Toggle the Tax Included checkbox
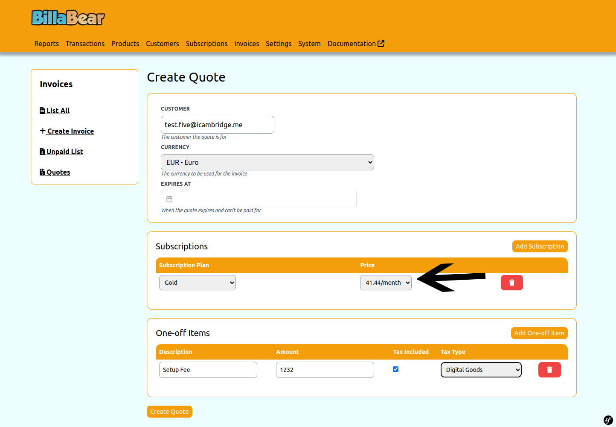 tap(395, 369)
